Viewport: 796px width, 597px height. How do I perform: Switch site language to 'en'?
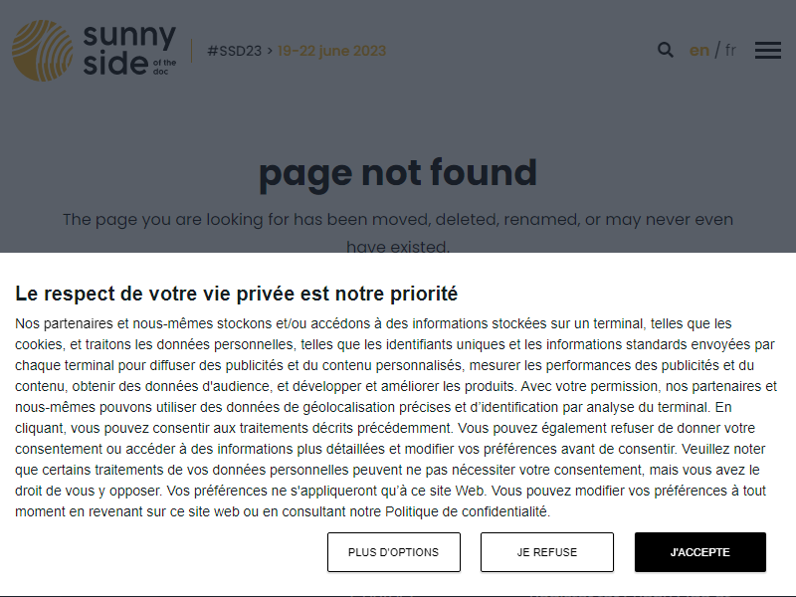click(699, 51)
